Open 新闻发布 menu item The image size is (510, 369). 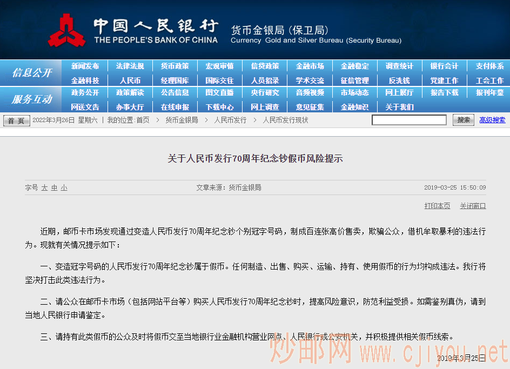[x=85, y=66]
